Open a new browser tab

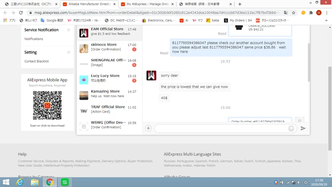click(x=240, y=4)
